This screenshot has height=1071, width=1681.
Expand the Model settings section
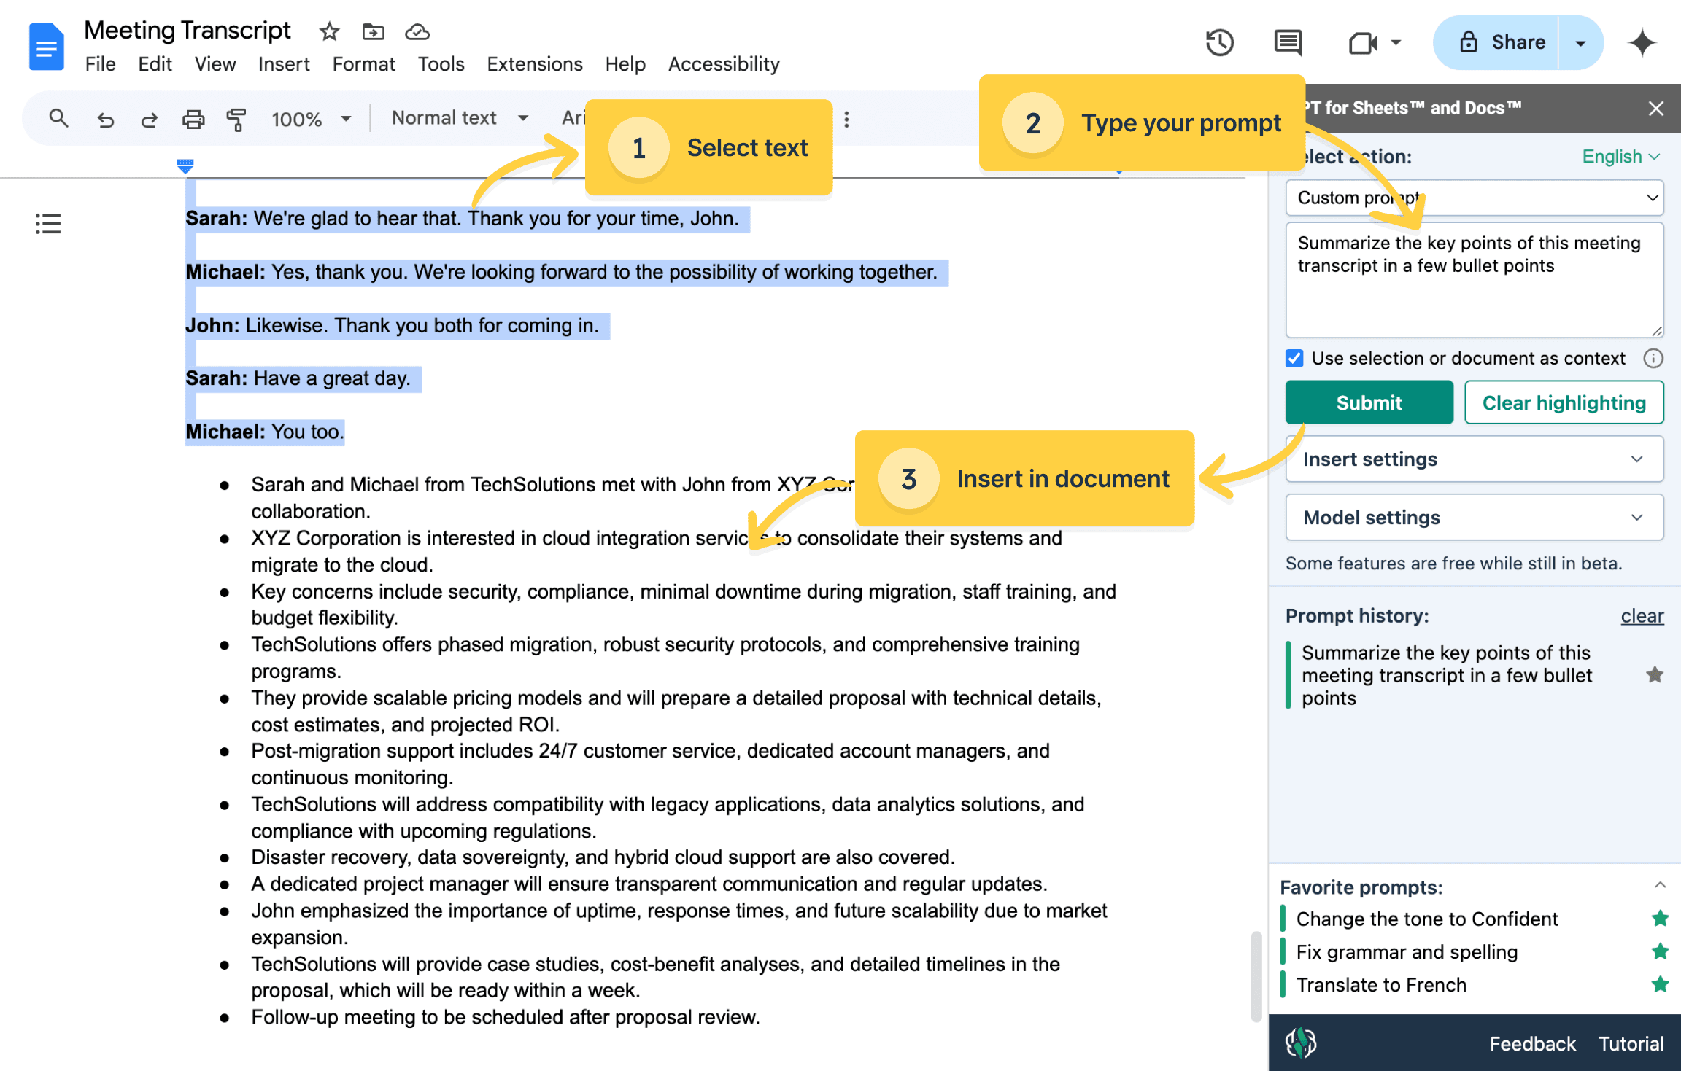(x=1474, y=518)
